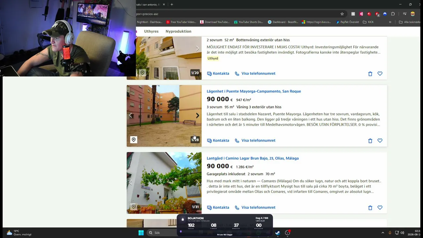Open the Extensions puzzle icon in Chrome
This screenshot has width=423, height=238.
click(x=393, y=14)
